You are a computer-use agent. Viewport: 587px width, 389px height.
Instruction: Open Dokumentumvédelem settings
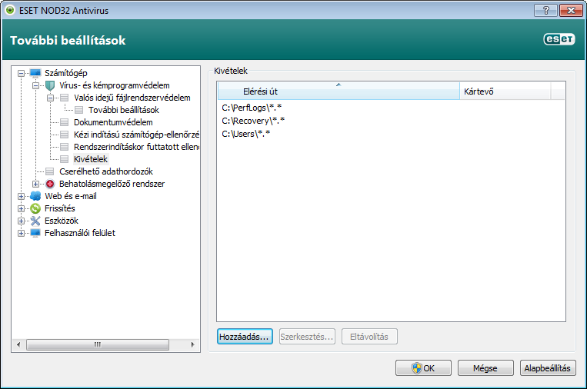point(113,122)
